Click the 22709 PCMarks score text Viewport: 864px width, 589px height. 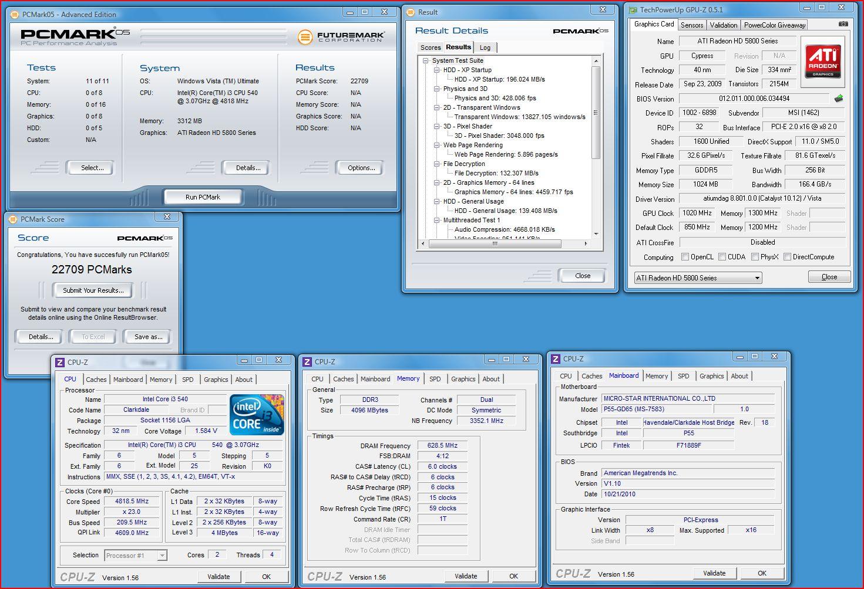[92, 270]
